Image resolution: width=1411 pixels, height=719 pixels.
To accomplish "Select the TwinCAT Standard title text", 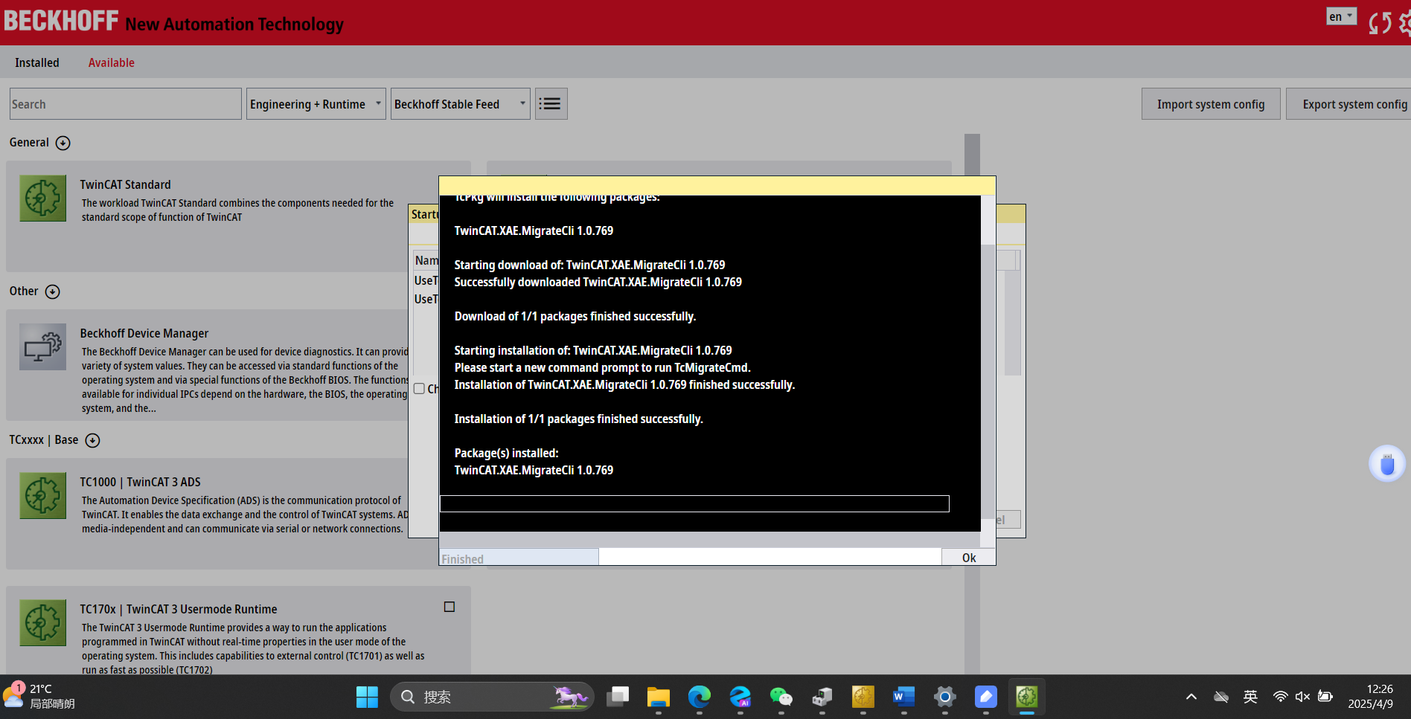I will pos(125,184).
